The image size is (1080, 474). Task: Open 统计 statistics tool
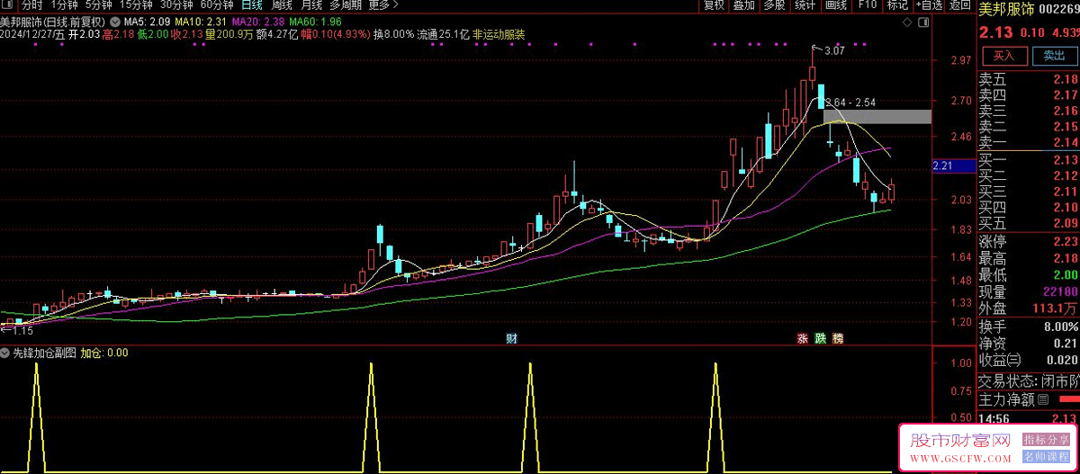point(805,5)
